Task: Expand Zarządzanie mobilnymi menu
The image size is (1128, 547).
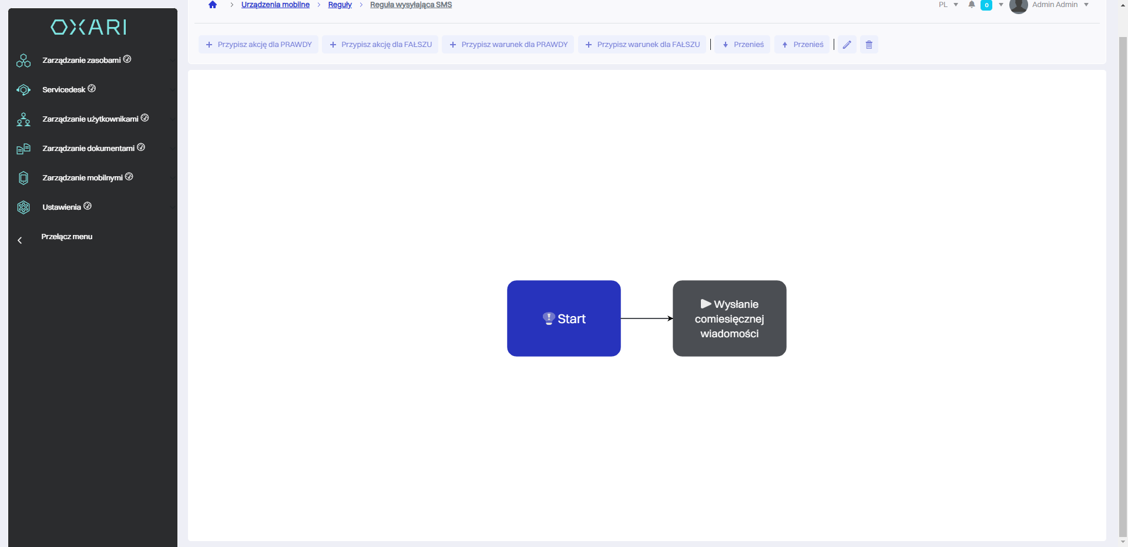Action: (82, 178)
